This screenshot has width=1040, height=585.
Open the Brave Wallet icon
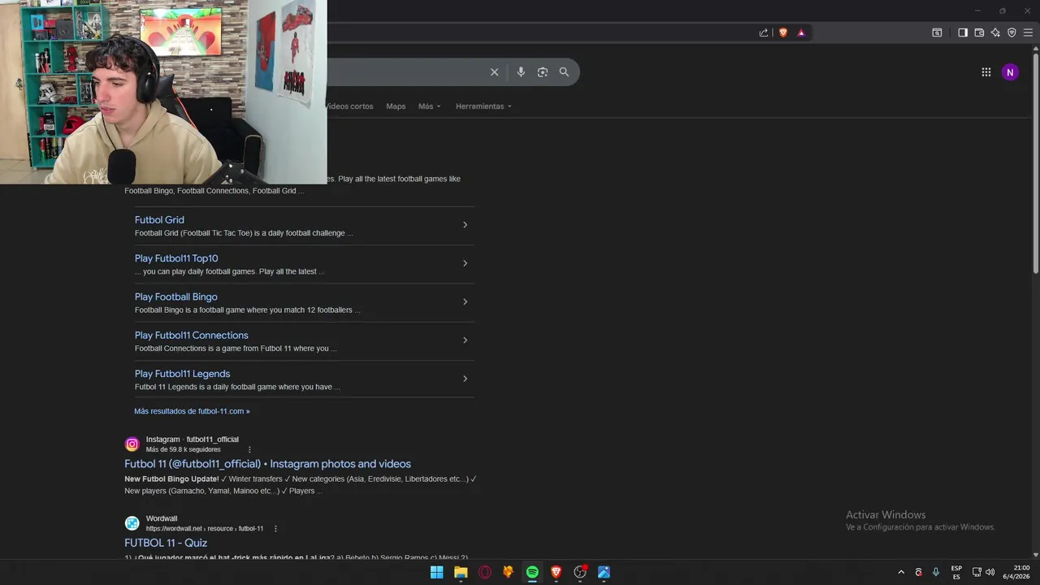979,32
